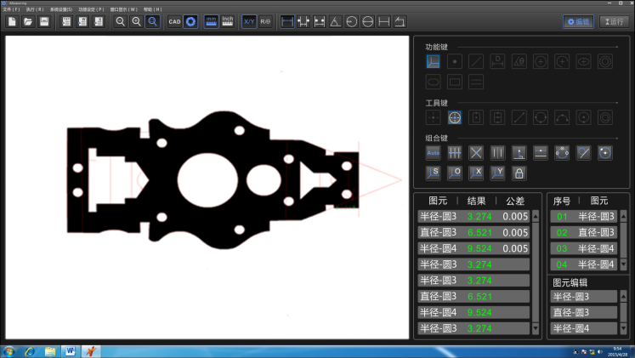635x358 pixels.
Task: Click the 编辑 edit mode button
Action: (578, 22)
